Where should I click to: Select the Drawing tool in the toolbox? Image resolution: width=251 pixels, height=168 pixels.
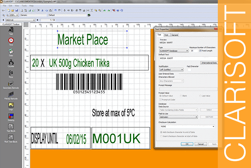coord(11,117)
